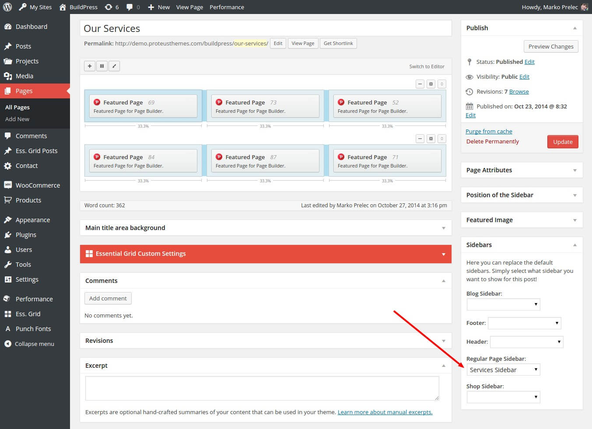Expand Essential Grid Custom Settings
Viewport: 592px width, 429px height.
coord(444,254)
